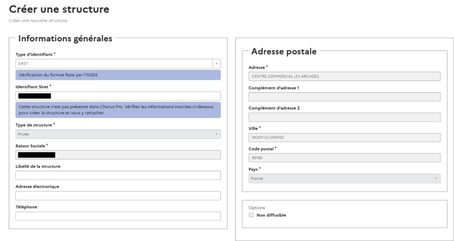
Task: Click the Adresse postale section heading
Action: pyautogui.click(x=284, y=51)
